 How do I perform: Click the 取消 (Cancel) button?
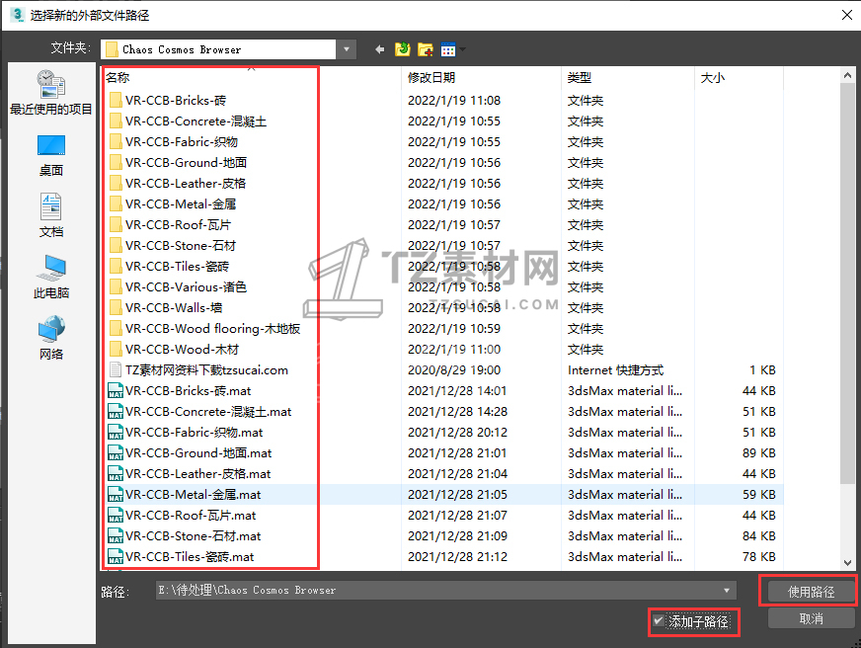[x=811, y=619]
